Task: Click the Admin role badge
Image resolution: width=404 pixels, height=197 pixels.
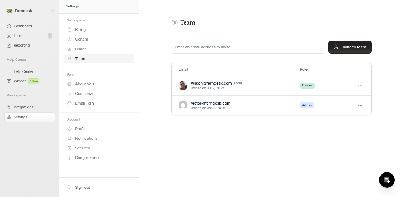Action: [307, 105]
